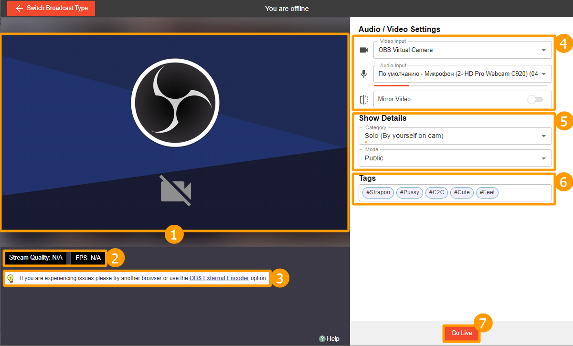Select the #Strapon tag chip
573x346 pixels.
click(378, 193)
